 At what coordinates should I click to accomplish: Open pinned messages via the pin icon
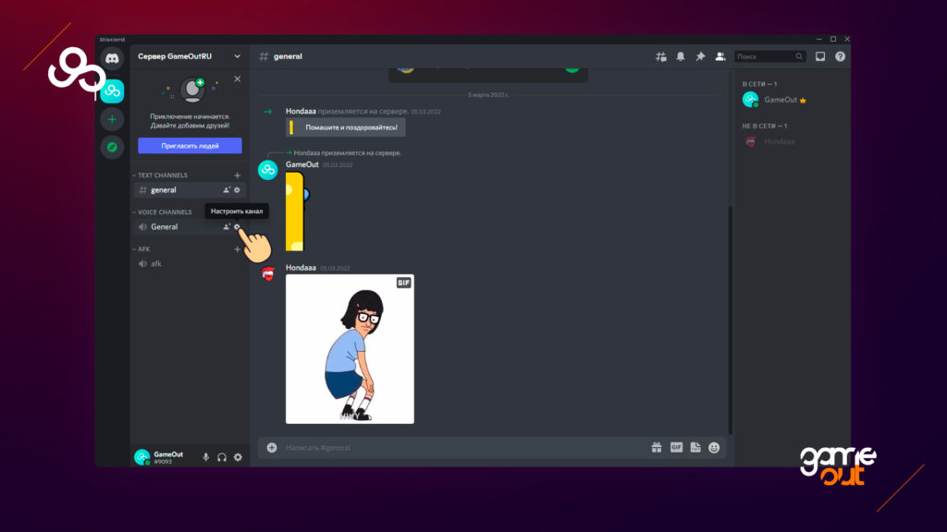point(700,56)
